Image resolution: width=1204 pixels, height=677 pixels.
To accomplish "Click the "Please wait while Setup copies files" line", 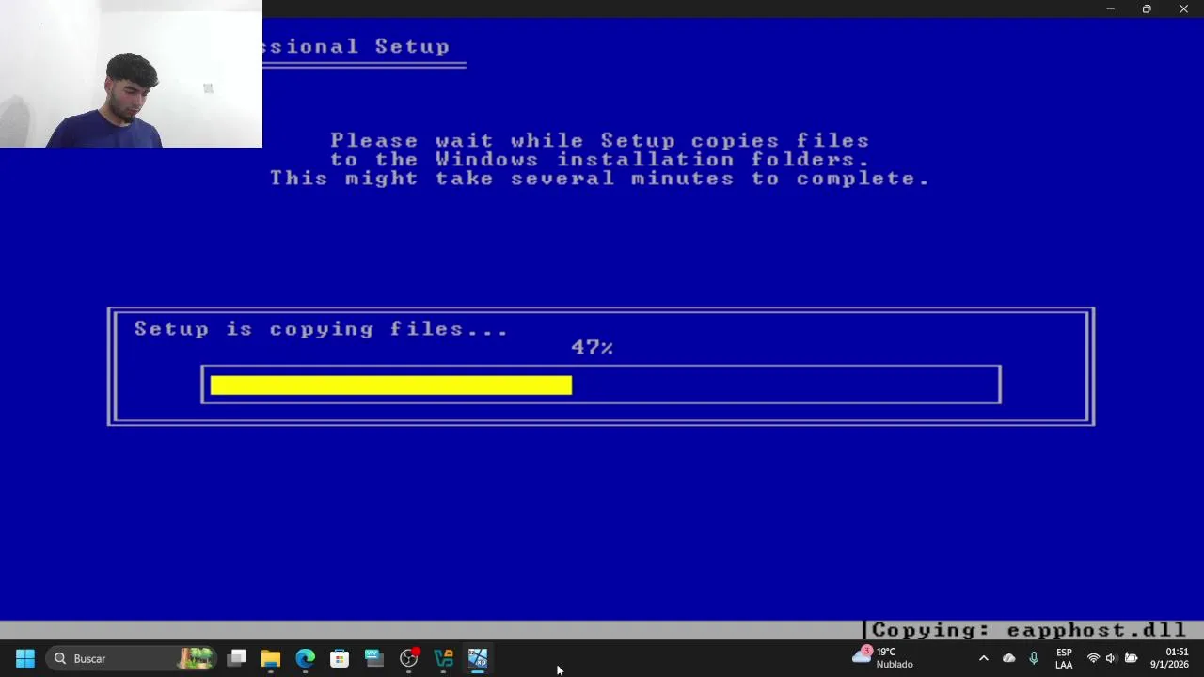I will (x=600, y=140).
